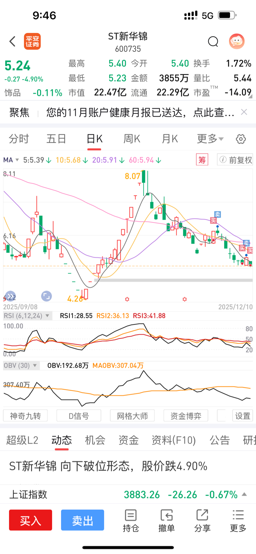
Task: Open the 平安证券 logo icon
Action: point(32,41)
